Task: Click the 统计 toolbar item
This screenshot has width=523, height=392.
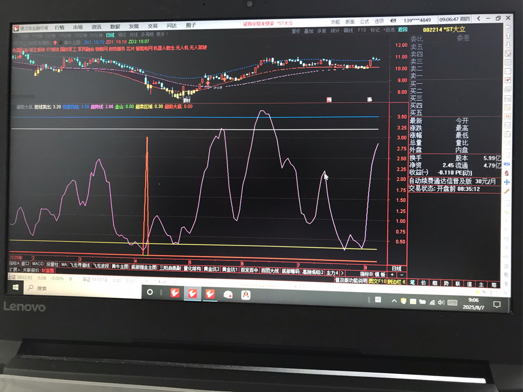Action: [x=335, y=31]
